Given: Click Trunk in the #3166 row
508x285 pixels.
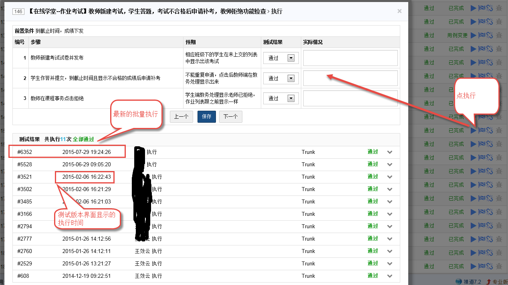Looking at the screenshot, I should pyautogui.click(x=308, y=214).
